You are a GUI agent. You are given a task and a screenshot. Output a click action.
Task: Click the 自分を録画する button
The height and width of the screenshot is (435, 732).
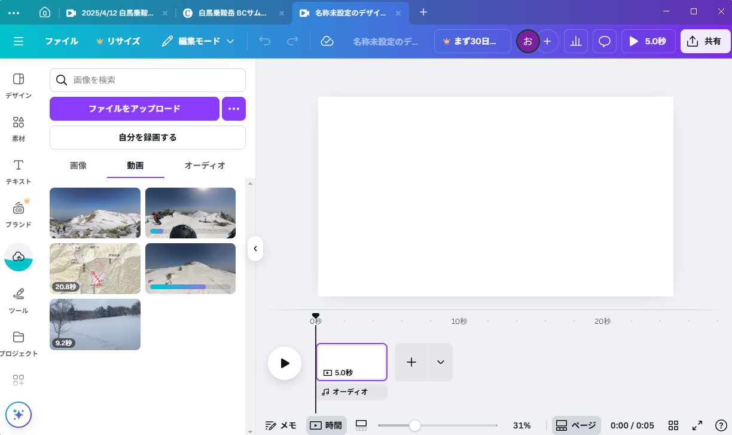[x=147, y=137]
